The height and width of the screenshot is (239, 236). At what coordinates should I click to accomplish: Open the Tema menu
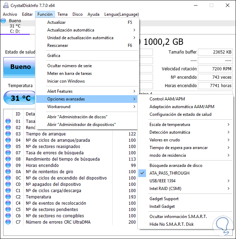coord(62,14)
